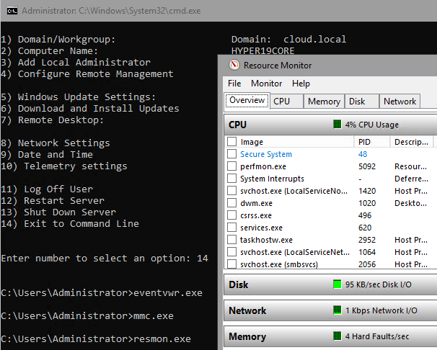Screen dimensions: 437x350
Task: Open the Help menu
Action: click(301, 84)
